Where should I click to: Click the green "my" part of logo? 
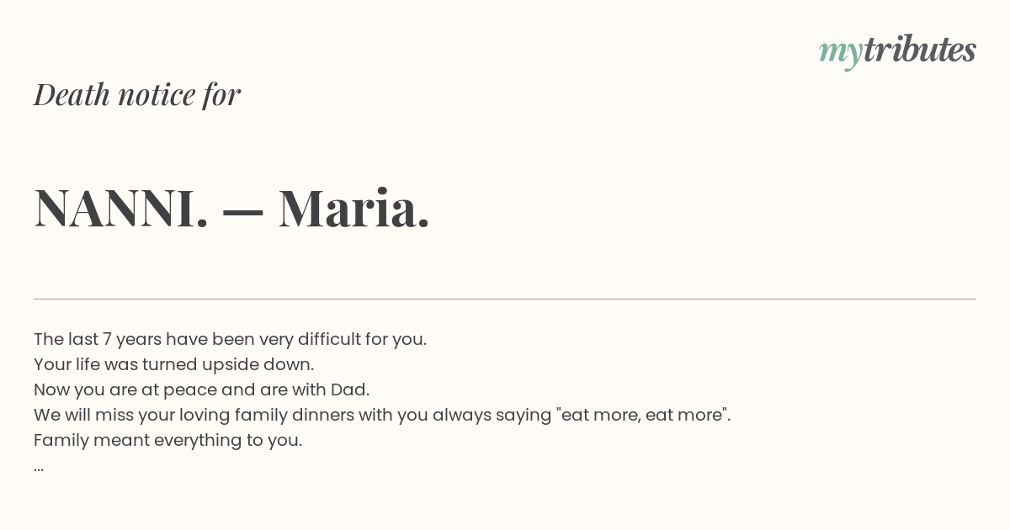pyautogui.click(x=841, y=54)
